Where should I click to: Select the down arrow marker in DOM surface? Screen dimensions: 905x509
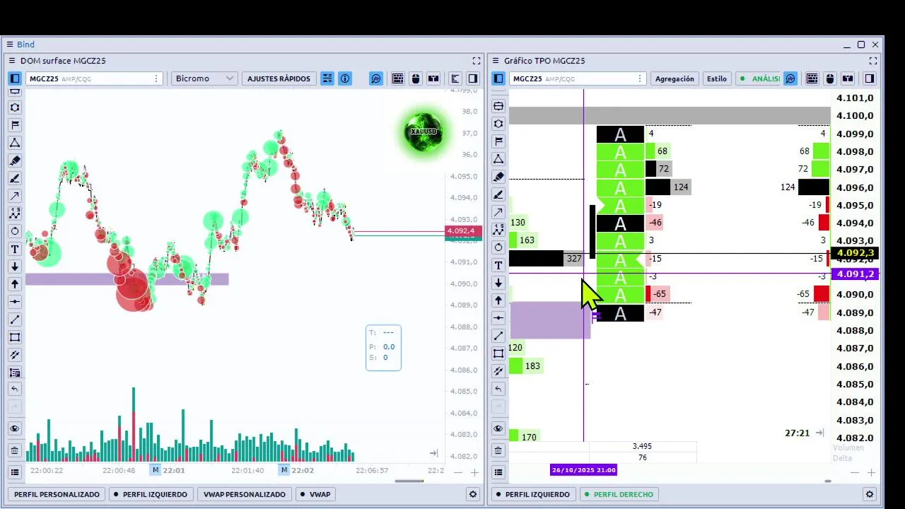14,267
